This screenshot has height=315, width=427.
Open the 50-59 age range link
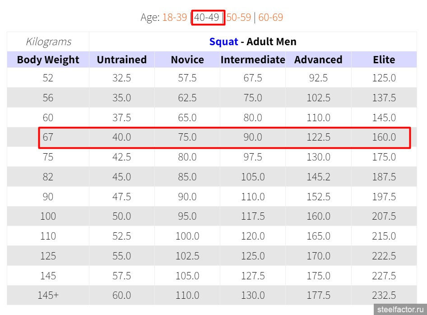click(239, 18)
